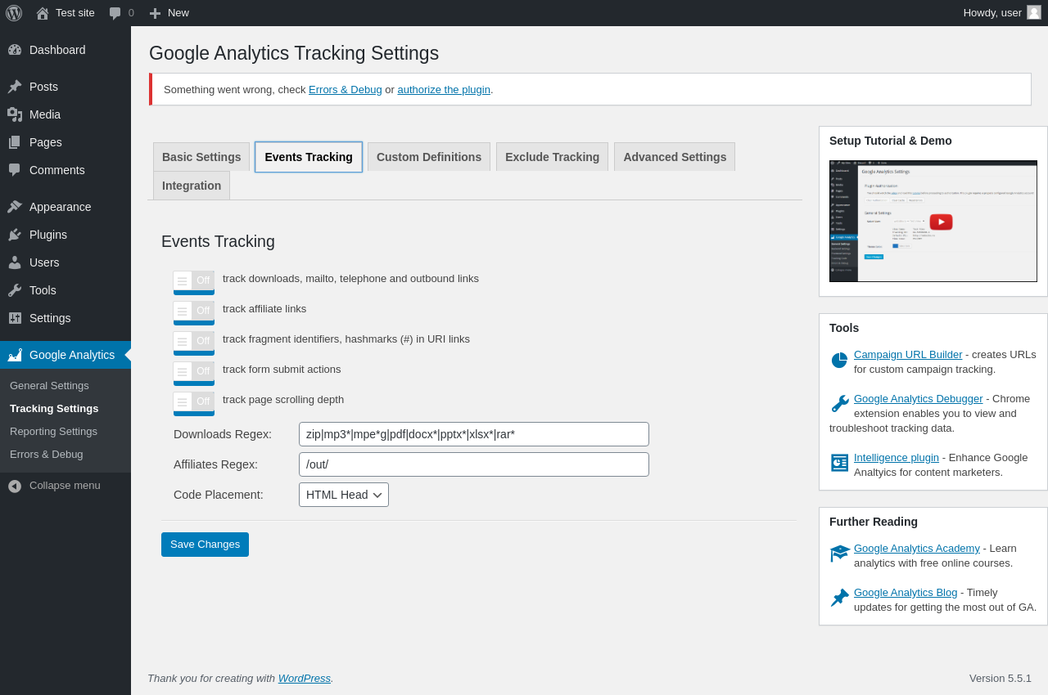The height and width of the screenshot is (695, 1048).
Task: Play the setup tutorial YouTube video
Action: coord(941,222)
